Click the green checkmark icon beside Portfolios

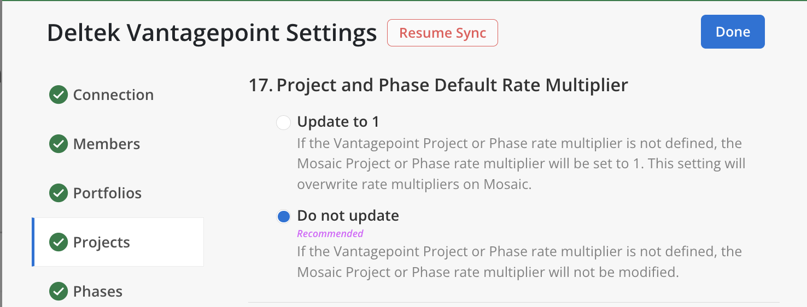pyautogui.click(x=59, y=193)
